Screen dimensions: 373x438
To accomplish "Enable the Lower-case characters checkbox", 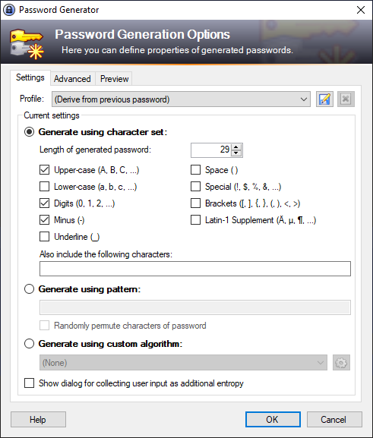I will [x=45, y=186].
